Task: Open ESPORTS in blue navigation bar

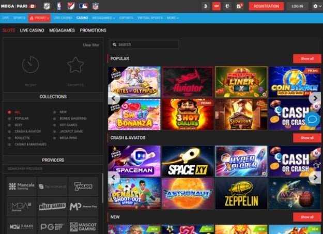Action: point(126,18)
